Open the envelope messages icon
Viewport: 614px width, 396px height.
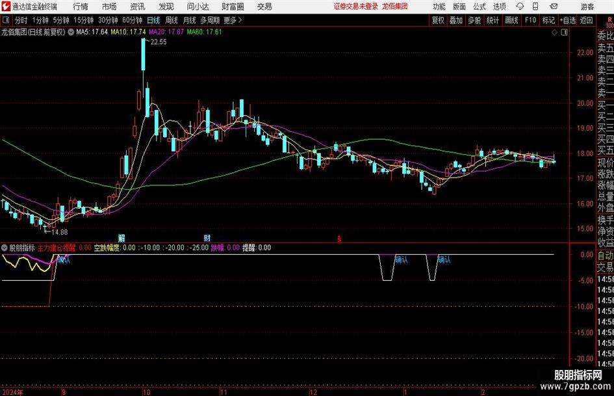tap(554, 7)
